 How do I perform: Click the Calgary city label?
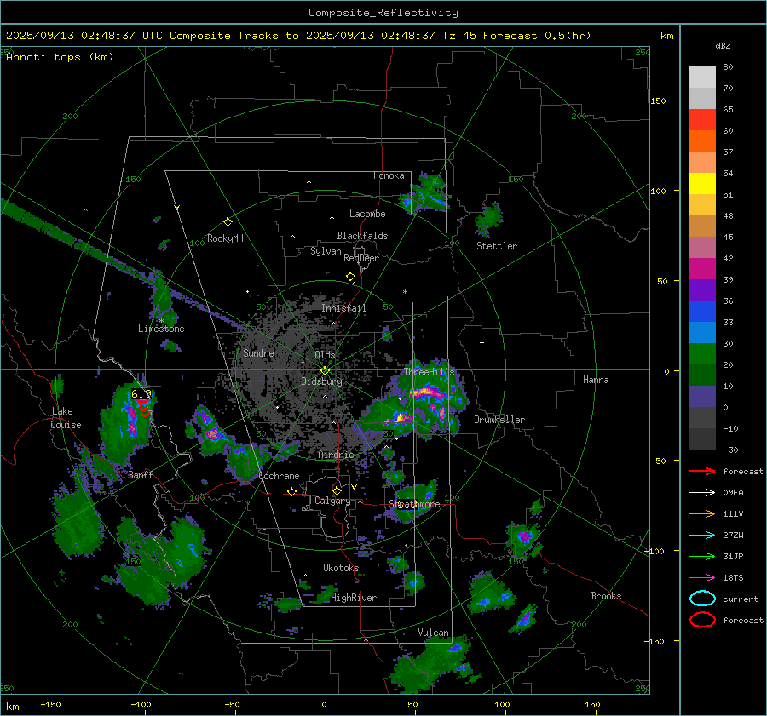coord(332,501)
